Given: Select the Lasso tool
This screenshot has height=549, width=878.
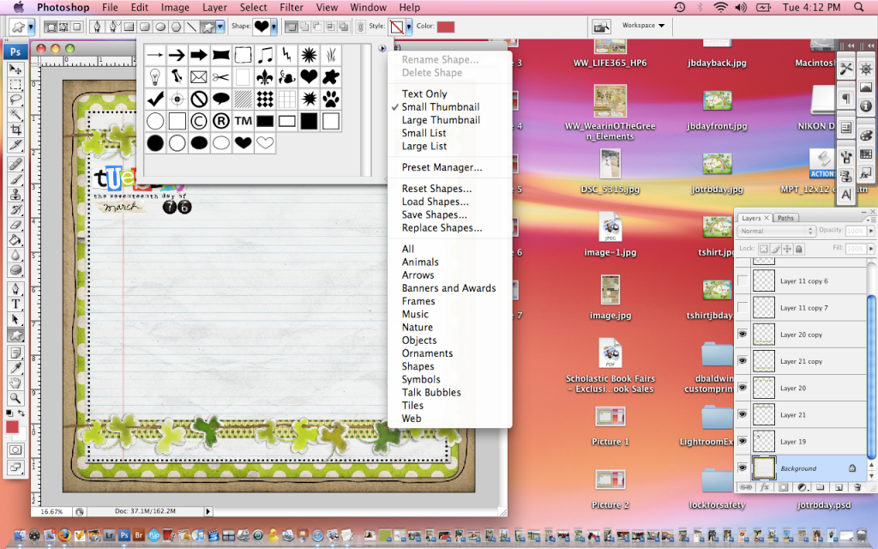Looking at the screenshot, I should pyautogui.click(x=15, y=100).
